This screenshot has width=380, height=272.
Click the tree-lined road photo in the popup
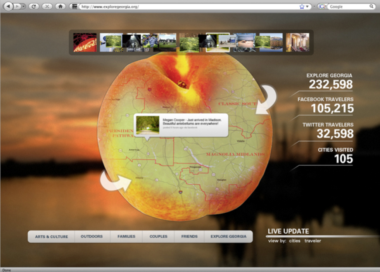pyautogui.click(x=148, y=125)
